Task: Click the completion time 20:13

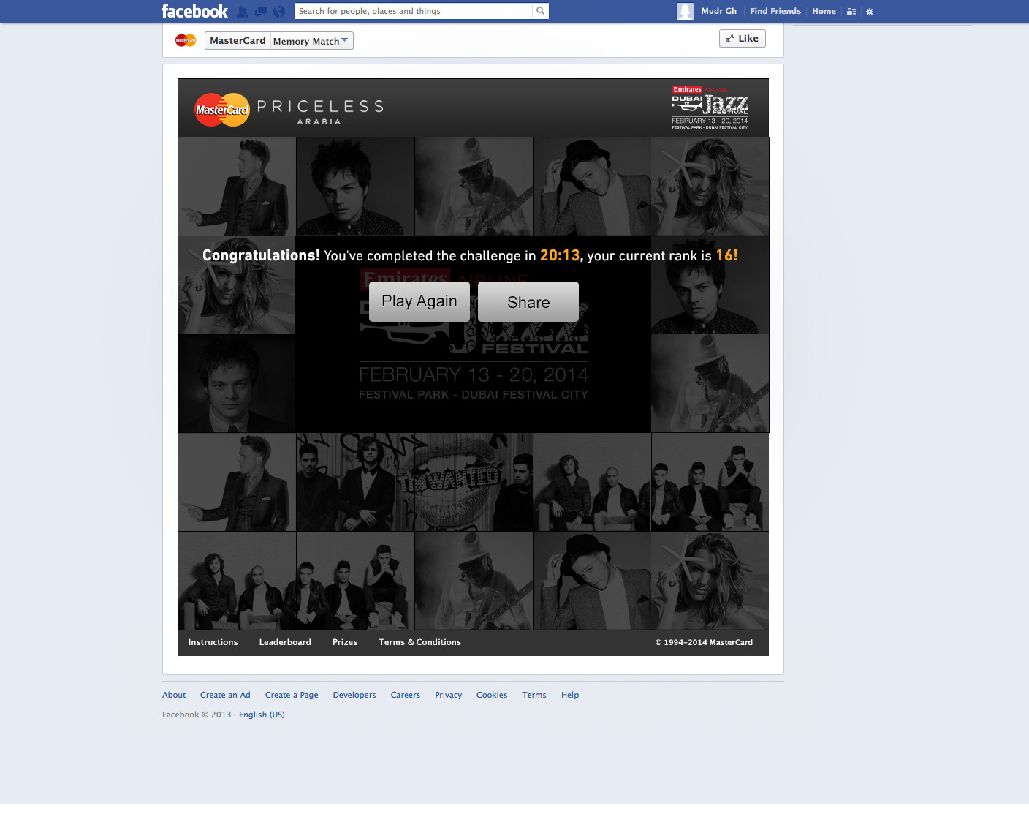Action: tap(560, 255)
